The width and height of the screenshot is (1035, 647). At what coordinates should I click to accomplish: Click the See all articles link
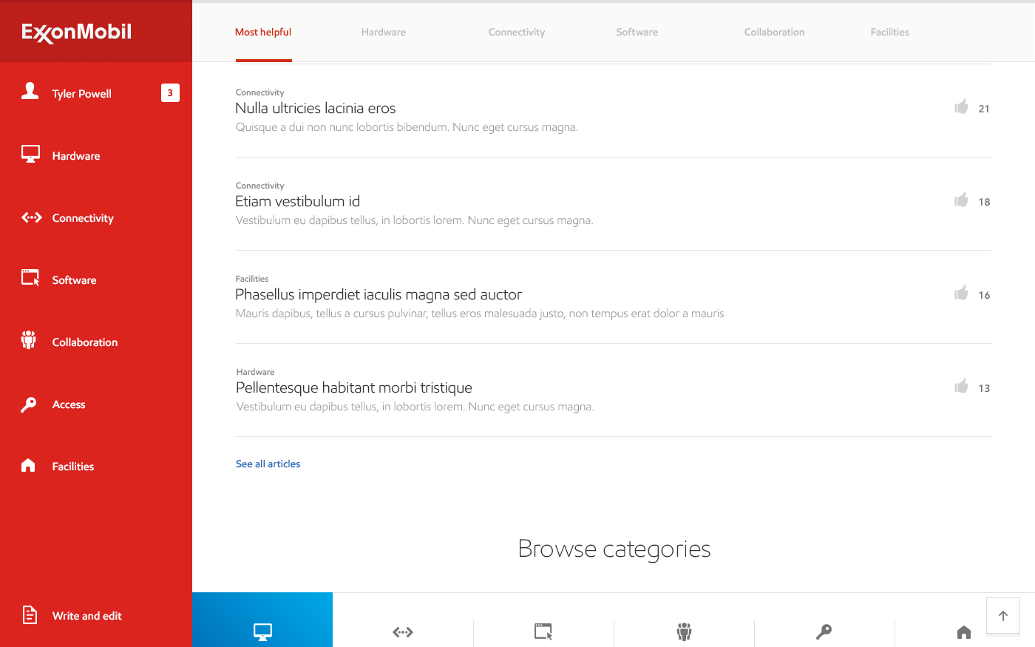[268, 464]
